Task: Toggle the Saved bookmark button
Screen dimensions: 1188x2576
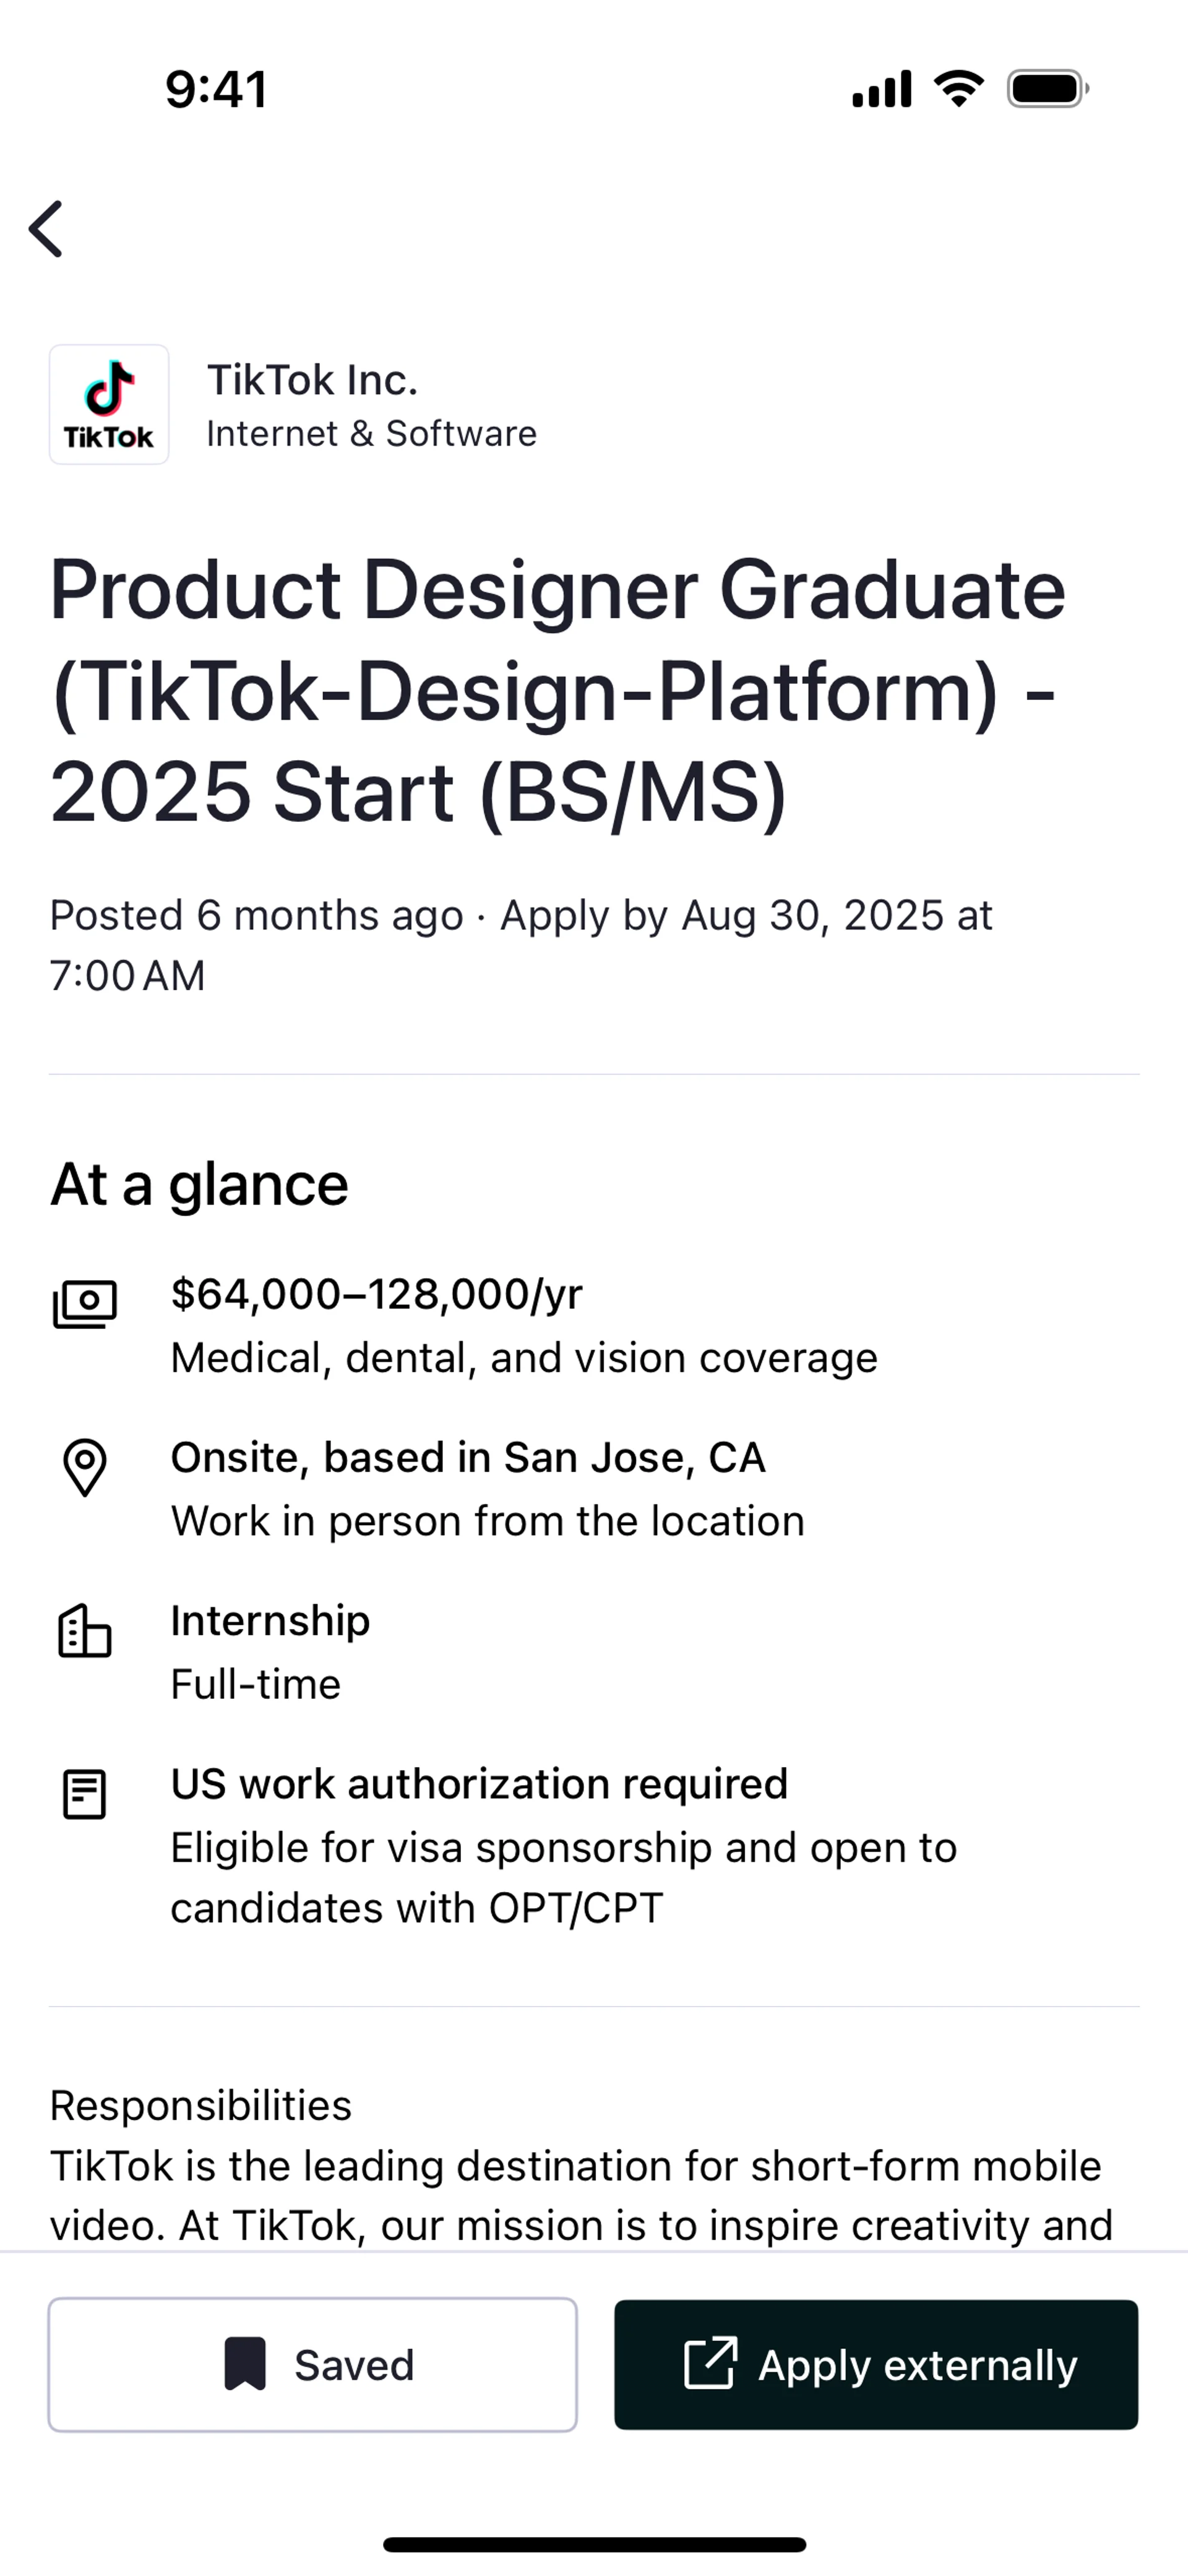Action: [x=313, y=2365]
